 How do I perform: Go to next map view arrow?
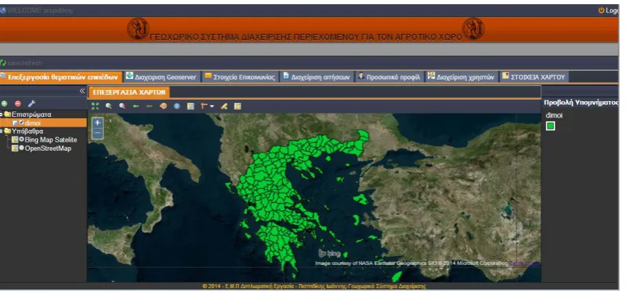(149, 107)
